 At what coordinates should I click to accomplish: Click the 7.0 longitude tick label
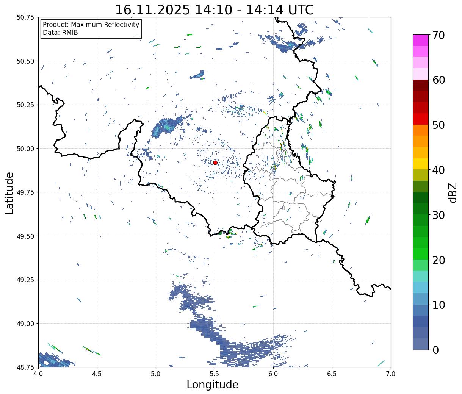391,374
